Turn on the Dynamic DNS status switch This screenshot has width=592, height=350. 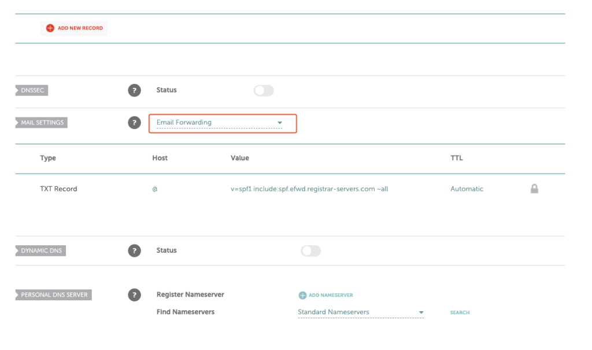point(310,250)
